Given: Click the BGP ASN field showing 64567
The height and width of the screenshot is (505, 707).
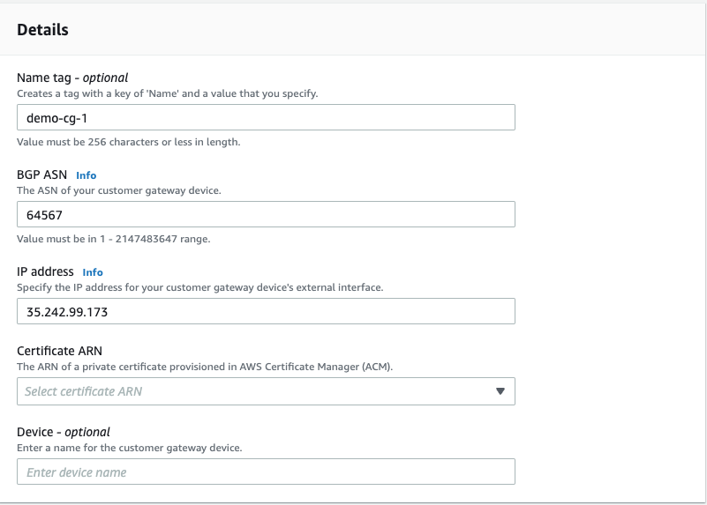Looking at the screenshot, I should point(266,214).
